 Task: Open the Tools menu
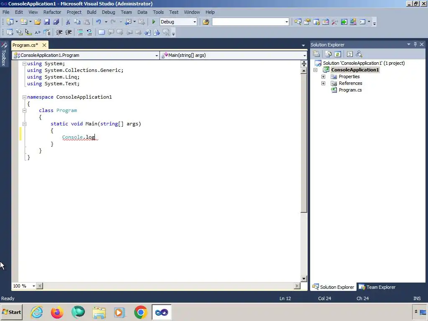158,12
